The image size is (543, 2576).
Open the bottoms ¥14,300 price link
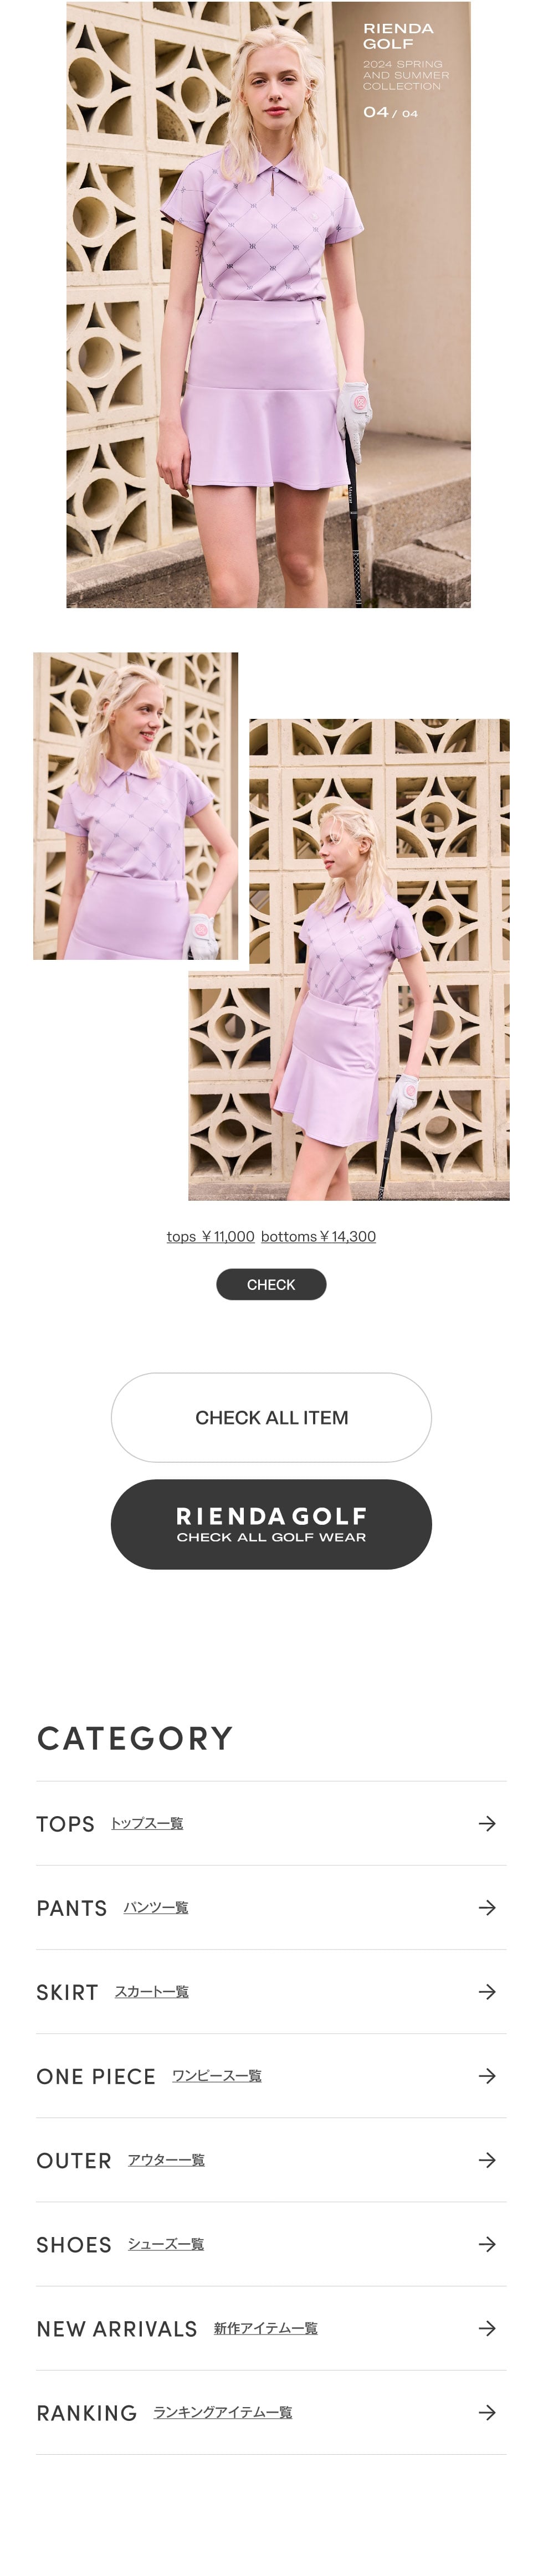pyautogui.click(x=318, y=1236)
